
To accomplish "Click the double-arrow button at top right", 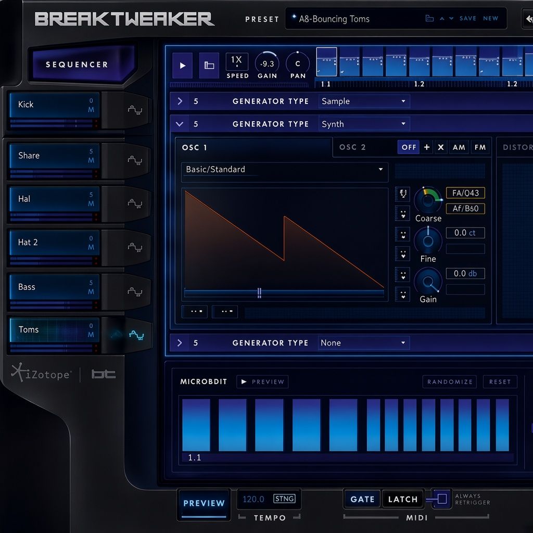I will [528, 19].
